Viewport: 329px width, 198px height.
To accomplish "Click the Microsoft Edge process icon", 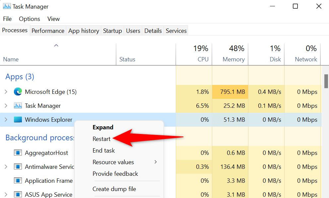I will point(18,92).
